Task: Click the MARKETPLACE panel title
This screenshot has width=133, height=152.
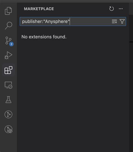Action: pyautogui.click(x=39, y=9)
